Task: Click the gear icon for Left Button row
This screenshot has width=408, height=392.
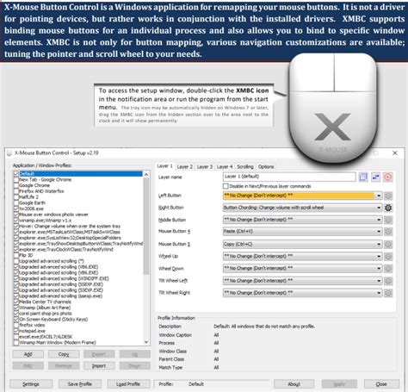Action: pos(388,196)
